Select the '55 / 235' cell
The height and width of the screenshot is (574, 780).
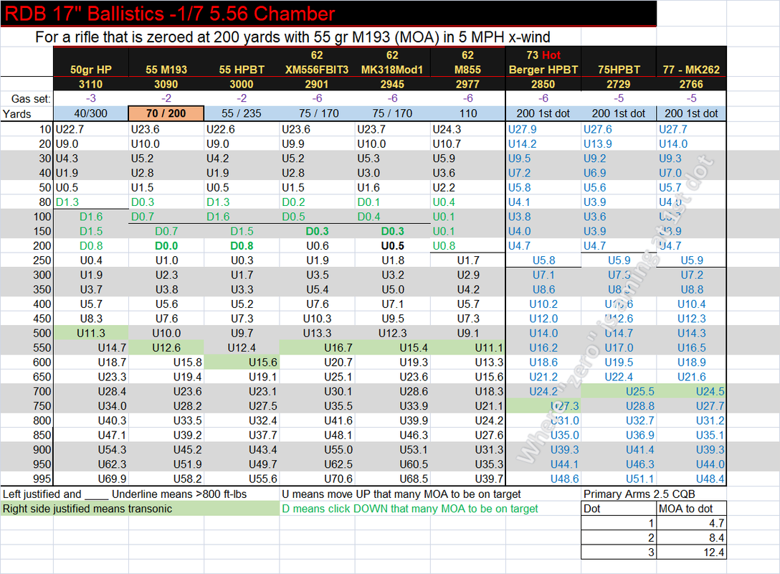click(x=242, y=113)
